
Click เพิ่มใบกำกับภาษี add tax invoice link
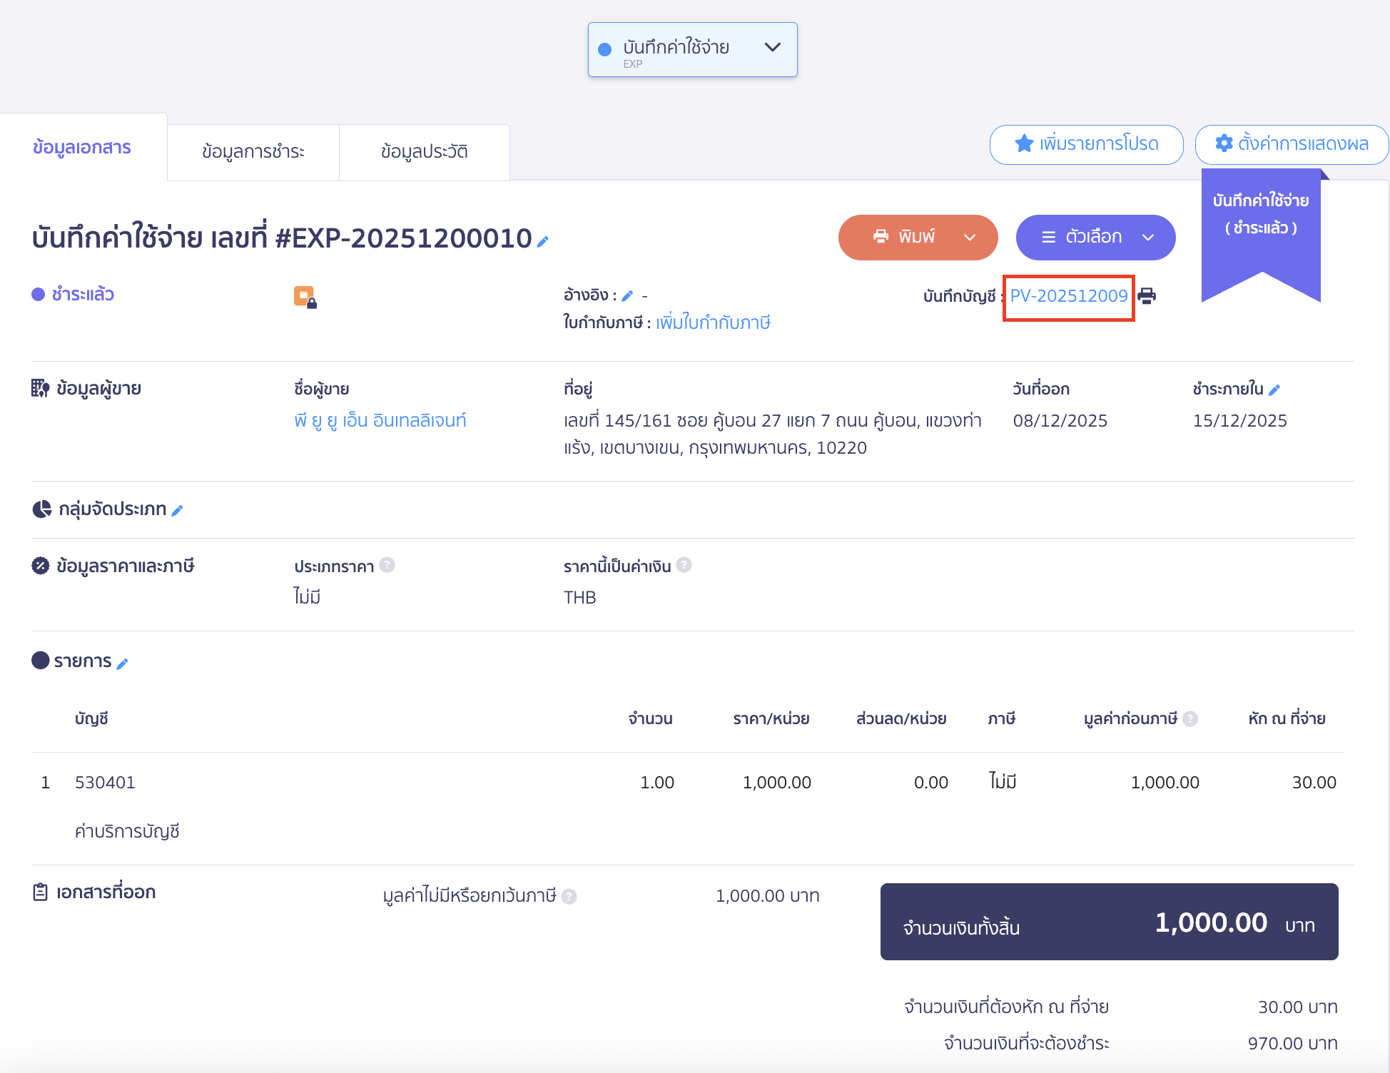click(x=713, y=322)
